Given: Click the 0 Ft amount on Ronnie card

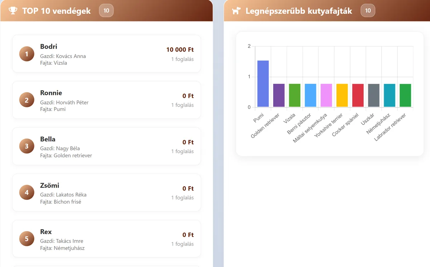Looking at the screenshot, I should [x=188, y=96].
